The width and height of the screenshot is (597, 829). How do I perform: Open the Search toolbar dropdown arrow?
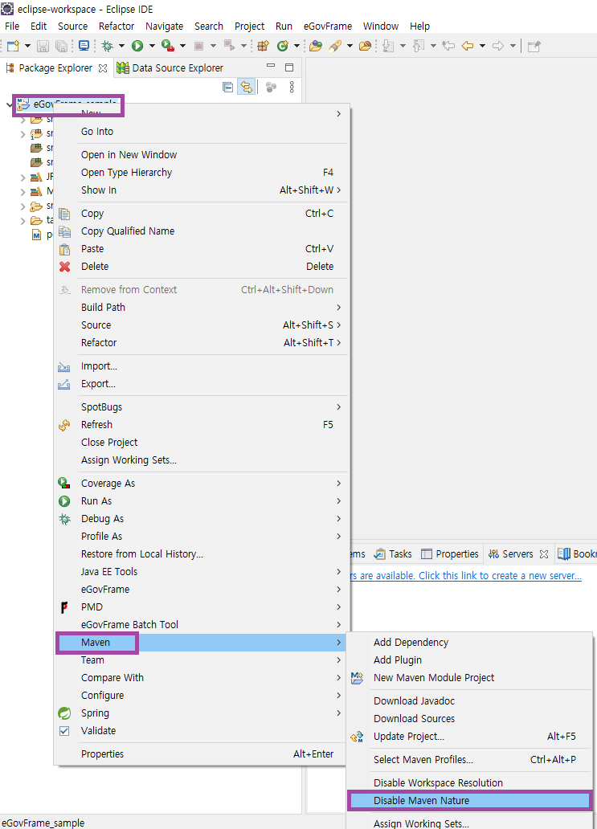point(350,46)
